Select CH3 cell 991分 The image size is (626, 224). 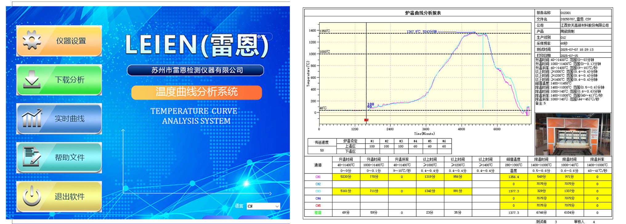point(457,191)
